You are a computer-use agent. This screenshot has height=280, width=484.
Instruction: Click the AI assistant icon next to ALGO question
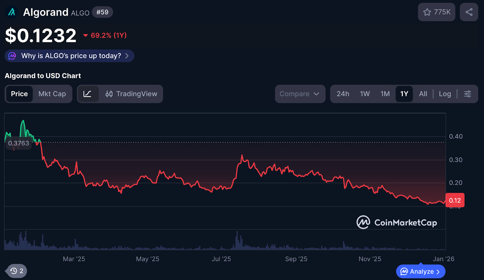12,56
